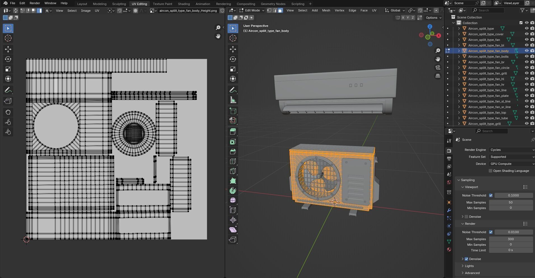Select the Rip Region tool in UV editor
The width and height of the screenshot is (535, 278).
click(x=8, y=101)
